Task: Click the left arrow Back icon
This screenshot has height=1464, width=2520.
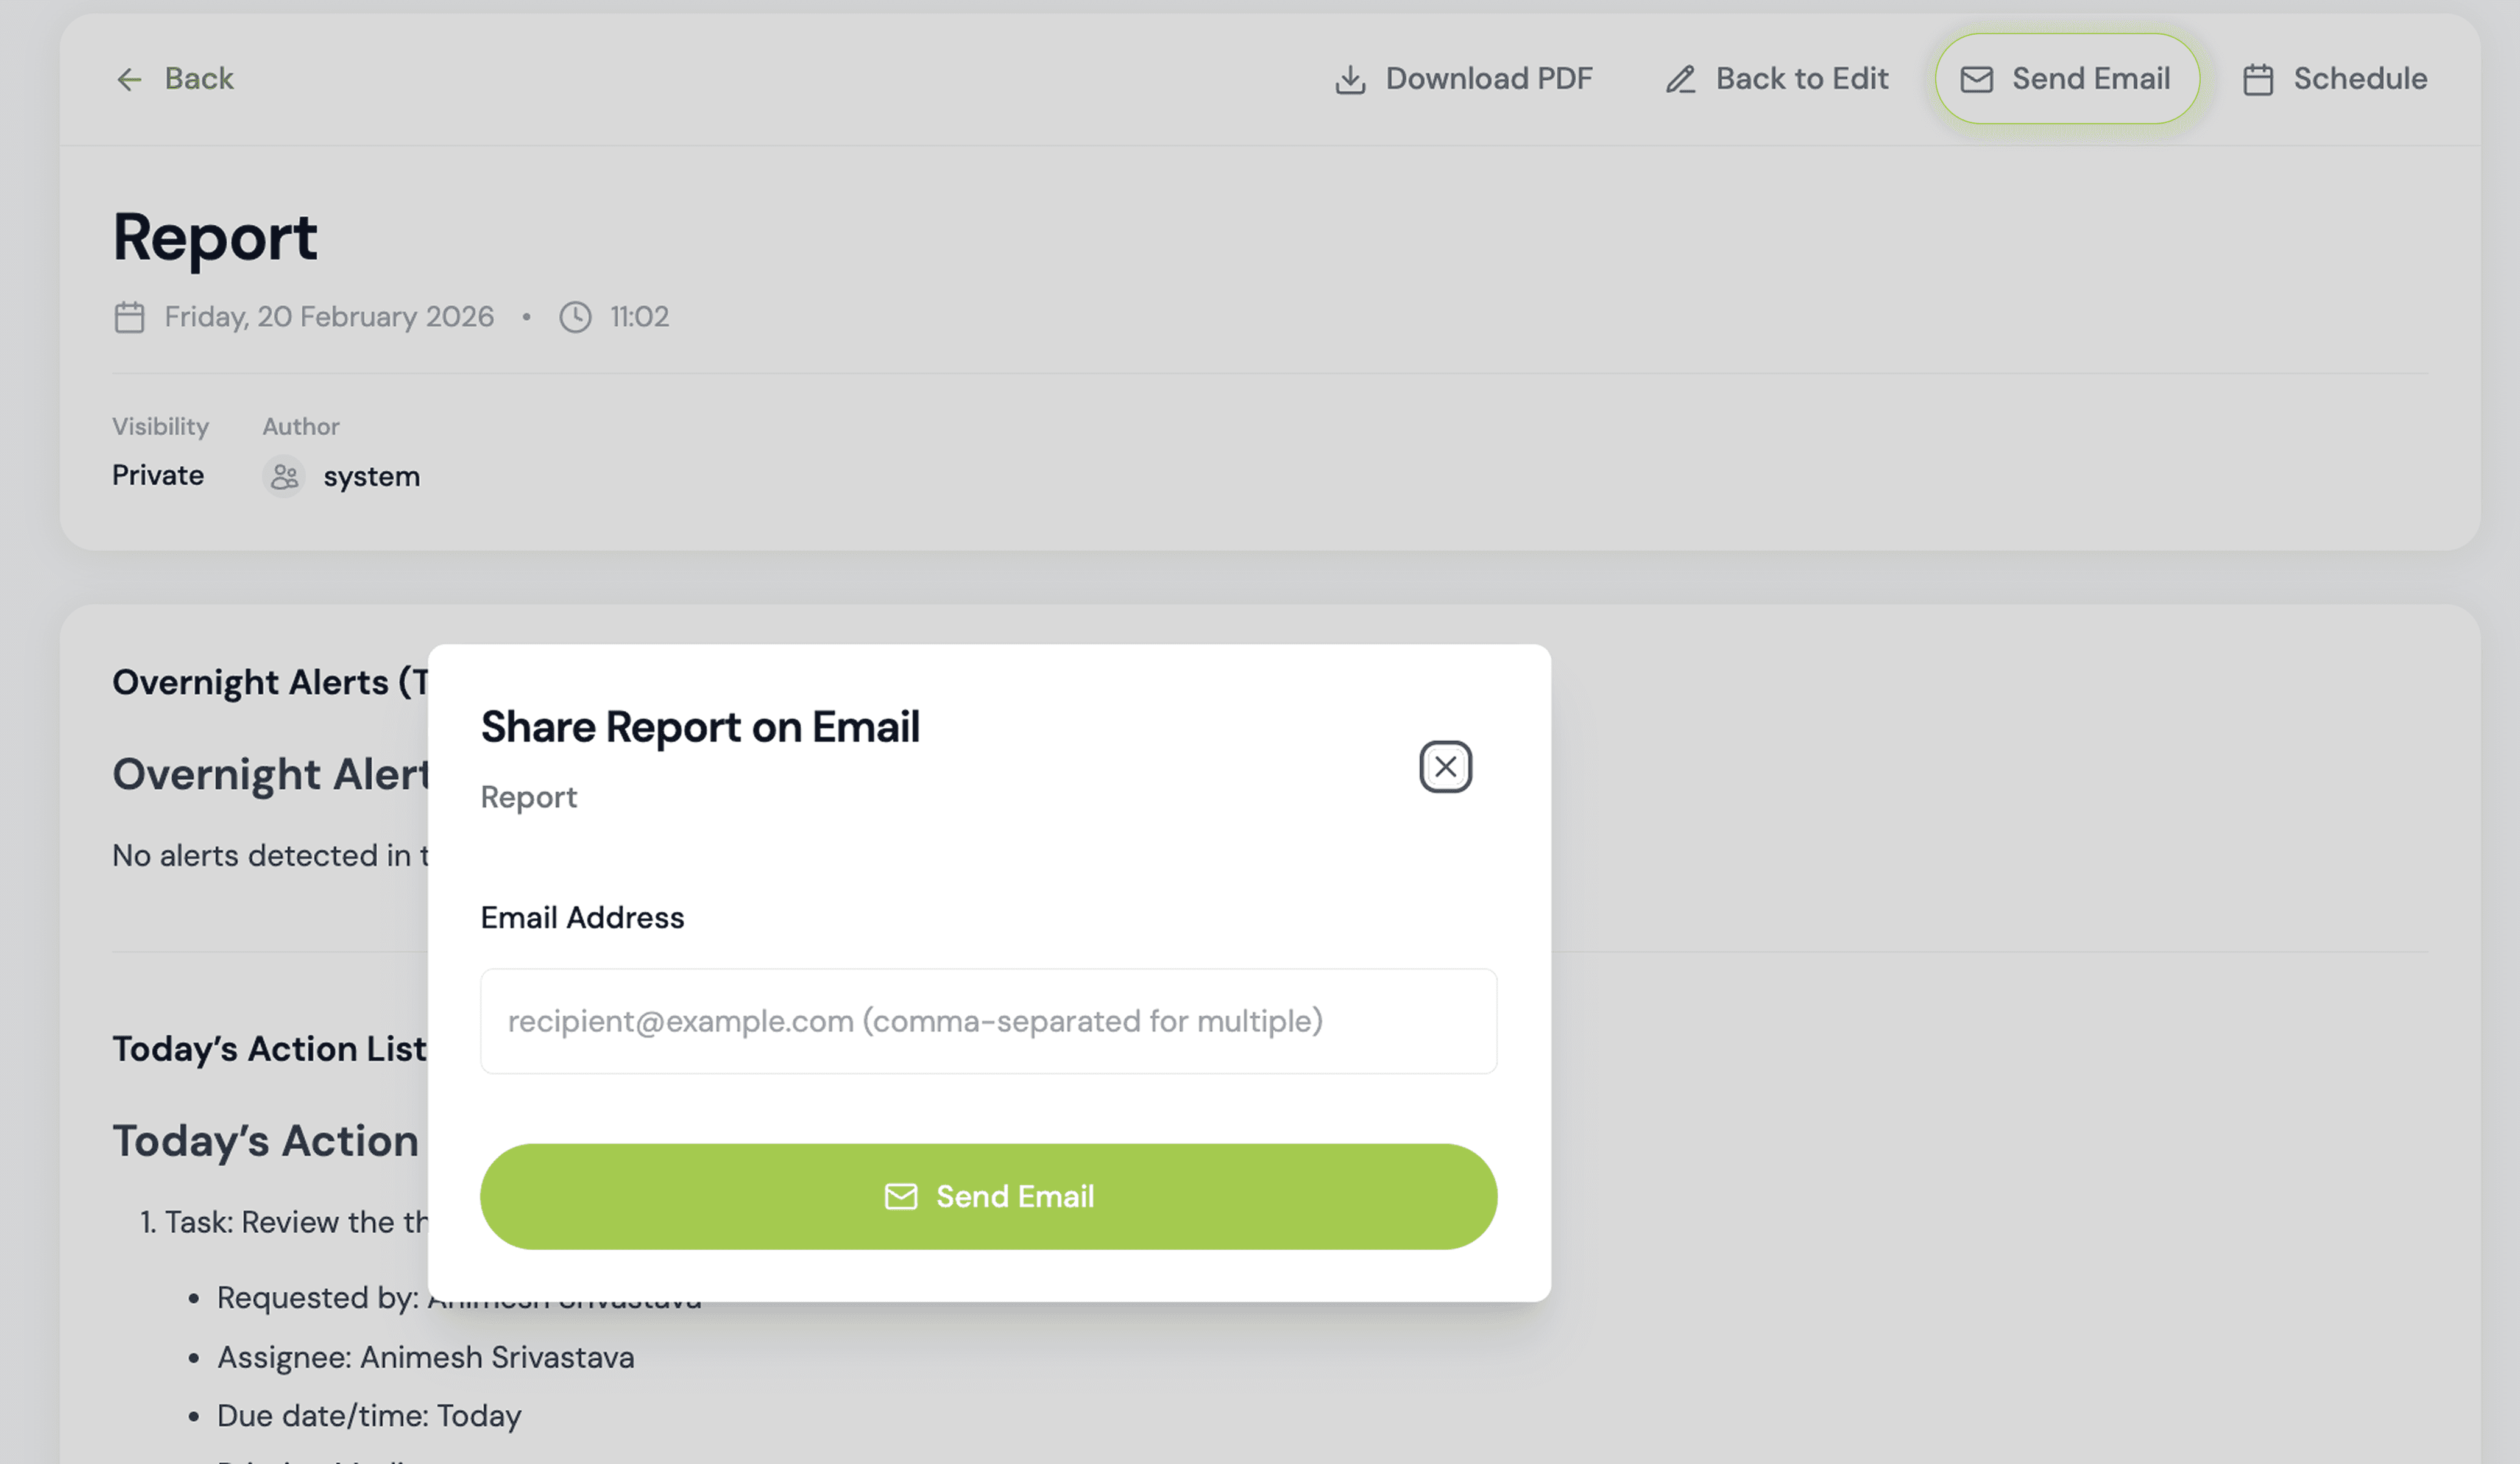Action: tap(129, 79)
